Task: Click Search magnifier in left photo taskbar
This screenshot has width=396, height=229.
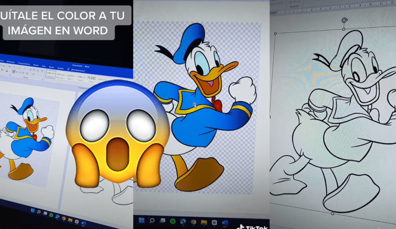Action: pyautogui.click(x=39, y=212)
